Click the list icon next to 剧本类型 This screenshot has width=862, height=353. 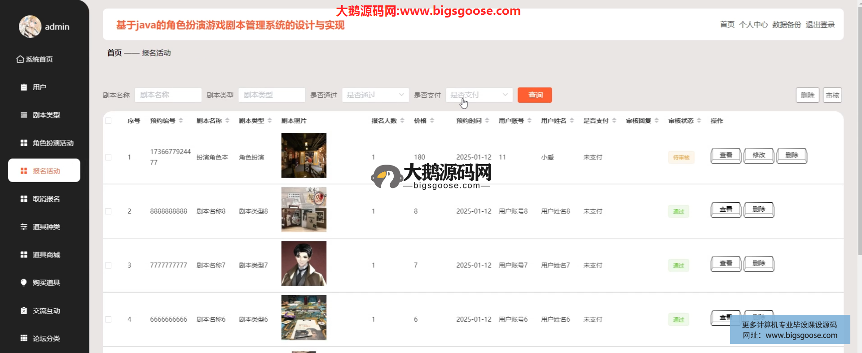[24, 115]
